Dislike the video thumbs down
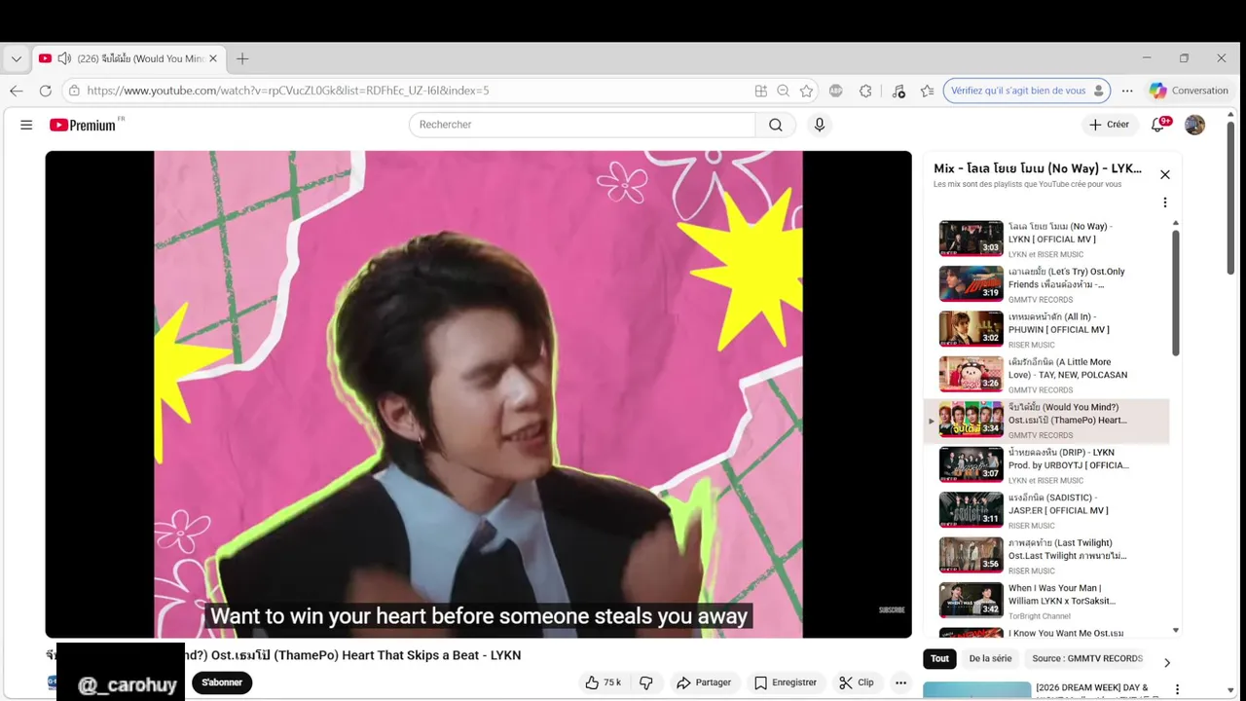This screenshot has width=1246, height=701. 646,683
